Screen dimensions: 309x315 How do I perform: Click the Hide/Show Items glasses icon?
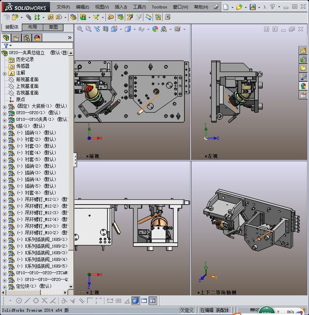pos(142,29)
